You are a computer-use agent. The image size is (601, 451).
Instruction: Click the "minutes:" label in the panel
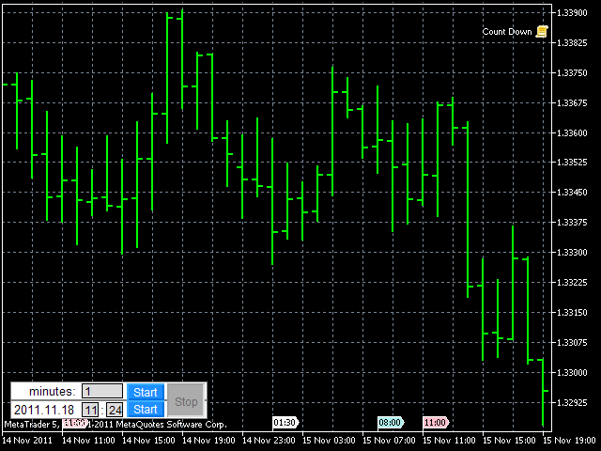[x=52, y=391]
